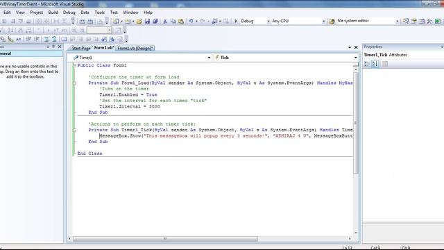Viewport: 444px width, 250px height.
Task: Click the code editor scroll right arrow
Action: pyautogui.click(x=350, y=239)
